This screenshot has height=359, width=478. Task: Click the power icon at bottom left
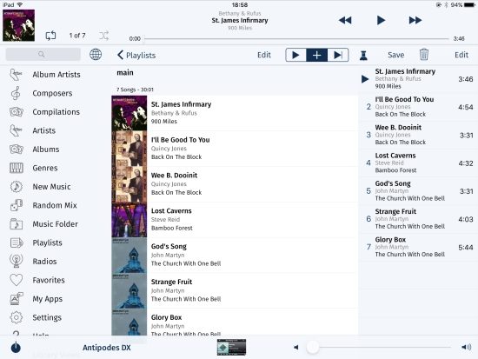(x=16, y=348)
